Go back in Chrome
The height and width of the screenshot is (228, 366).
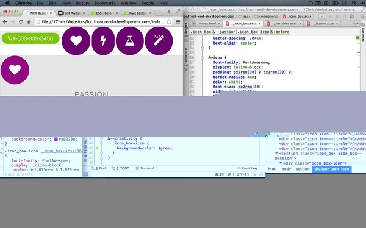point(5,22)
